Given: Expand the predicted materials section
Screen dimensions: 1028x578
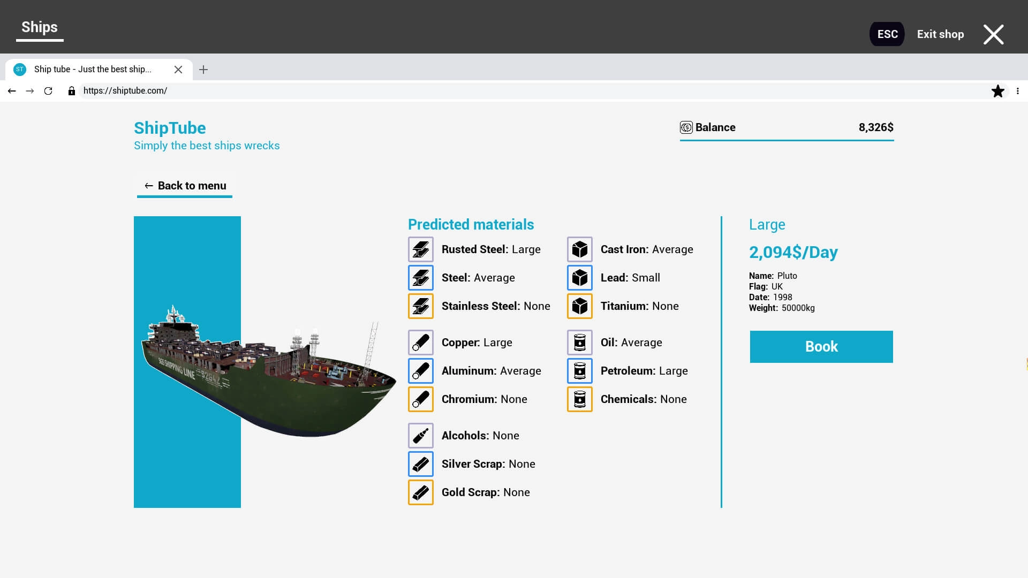Looking at the screenshot, I should [471, 224].
